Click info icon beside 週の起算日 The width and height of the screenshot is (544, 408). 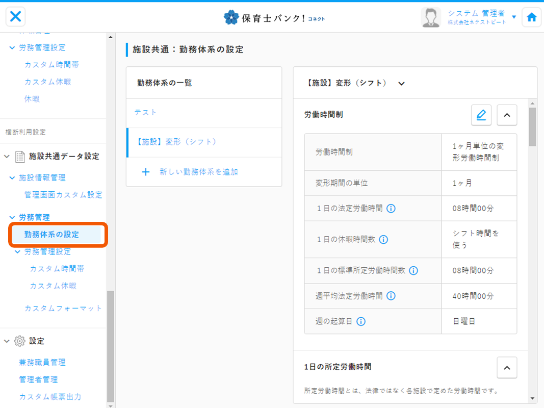[361, 321]
